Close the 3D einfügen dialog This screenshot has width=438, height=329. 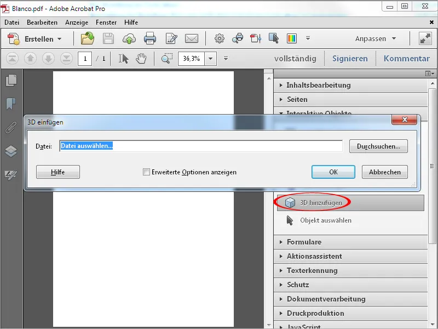click(405, 120)
